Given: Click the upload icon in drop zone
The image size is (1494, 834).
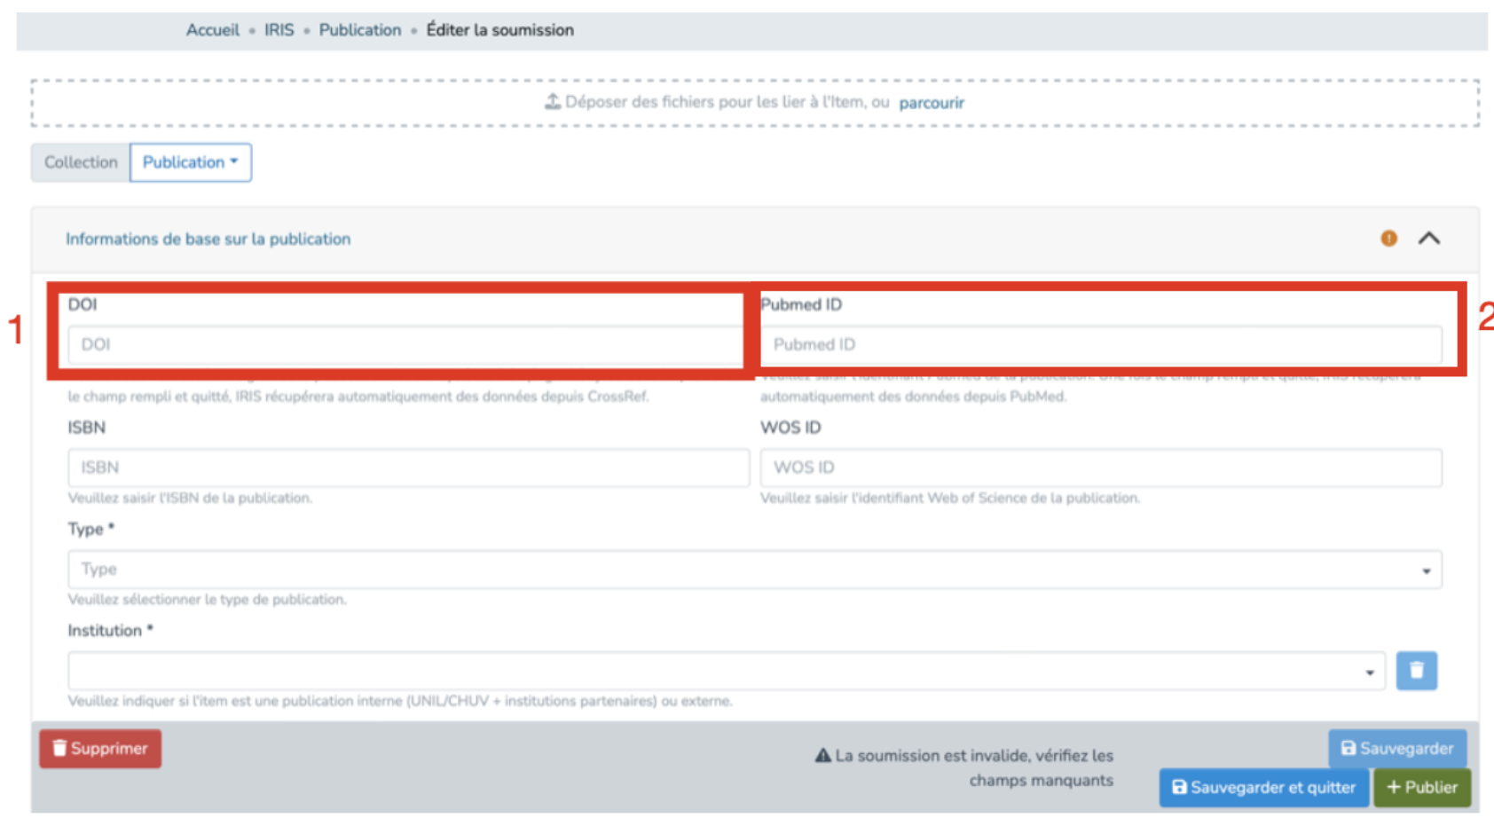Looking at the screenshot, I should click(552, 102).
